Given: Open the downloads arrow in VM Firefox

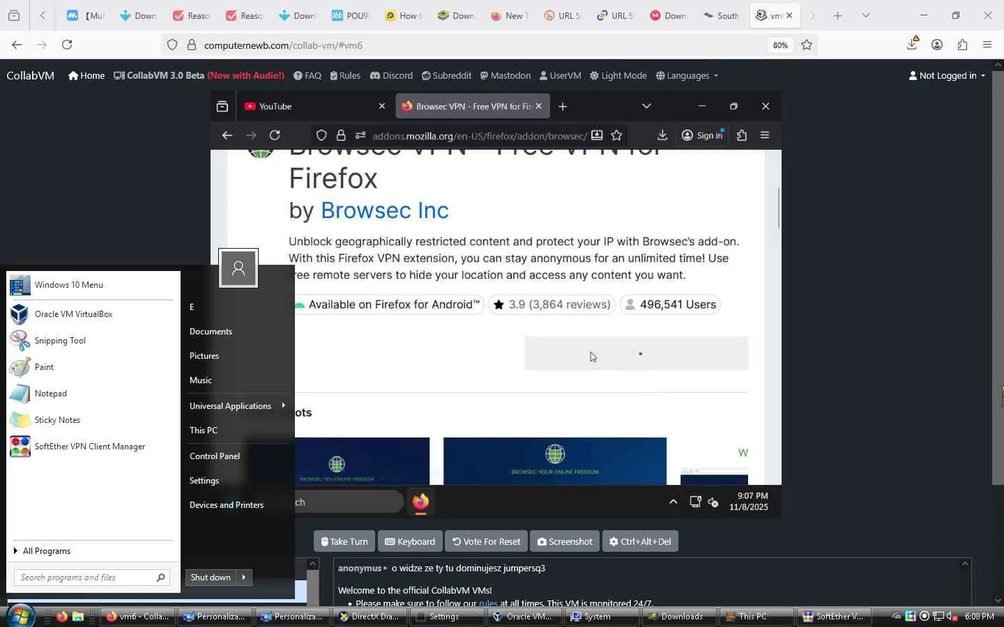Looking at the screenshot, I should tap(662, 135).
